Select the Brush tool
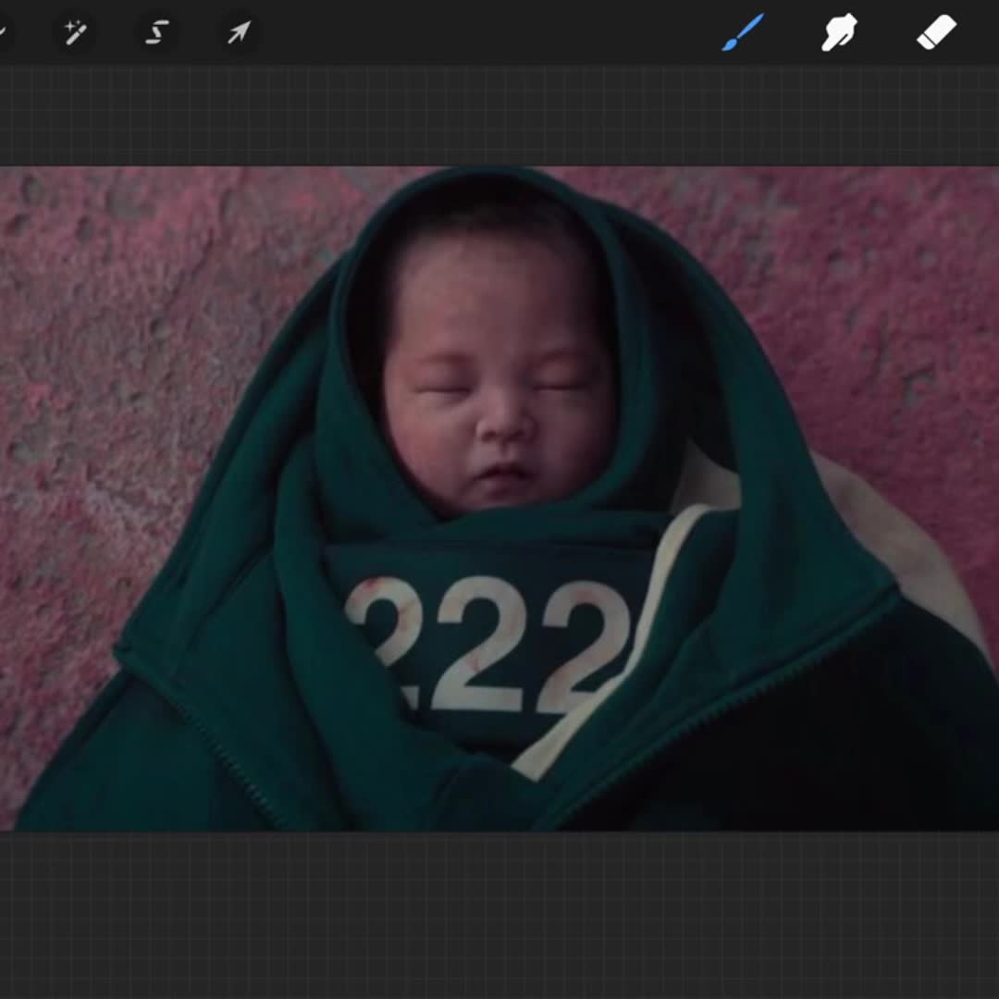Image resolution: width=999 pixels, height=999 pixels. tap(742, 32)
